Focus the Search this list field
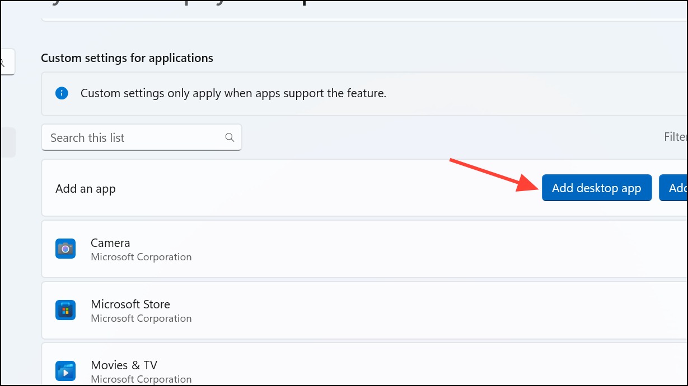The height and width of the screenshot is (386, 688). 142,137
